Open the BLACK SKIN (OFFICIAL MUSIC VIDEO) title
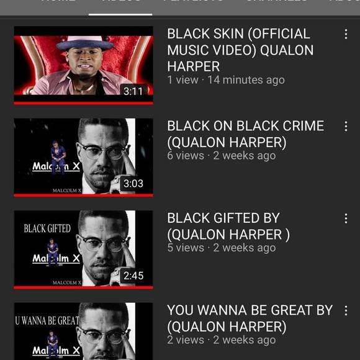The image size is (360, 360). pyautogui.click(x=240, y=50)
